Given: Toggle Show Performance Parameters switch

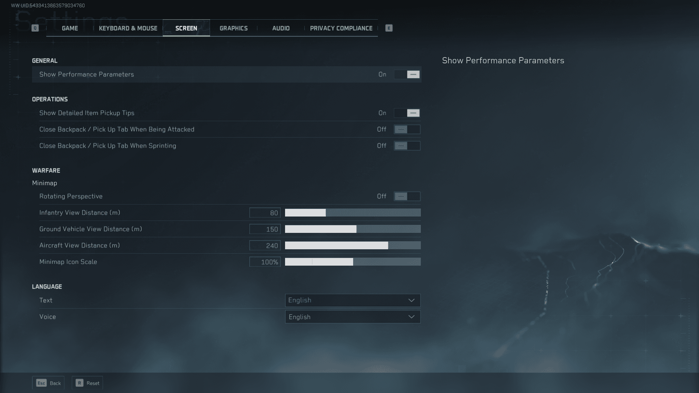Looking at the screenshot, I should click(407, 75).
